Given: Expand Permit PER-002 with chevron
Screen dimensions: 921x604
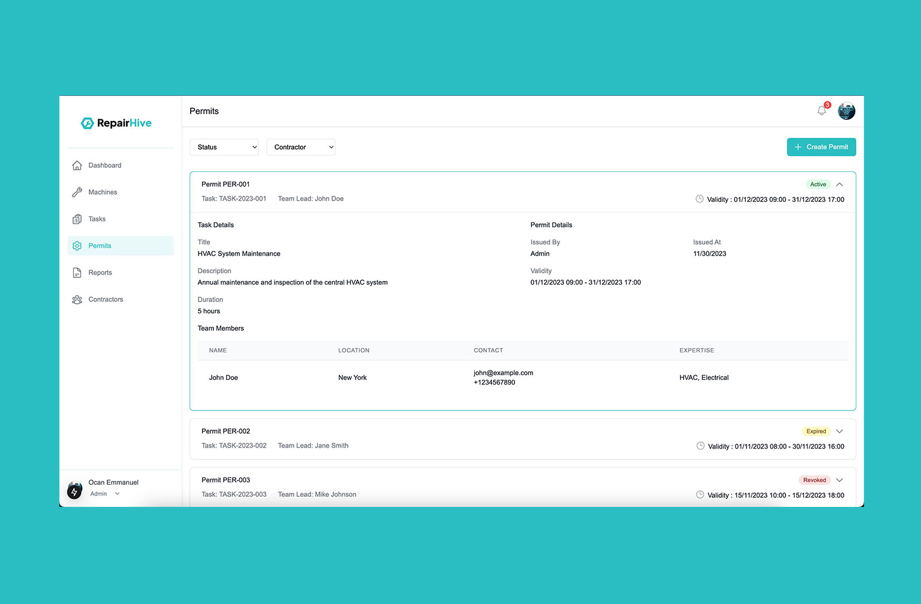Looking at the screenshot, I should (839, 431).
